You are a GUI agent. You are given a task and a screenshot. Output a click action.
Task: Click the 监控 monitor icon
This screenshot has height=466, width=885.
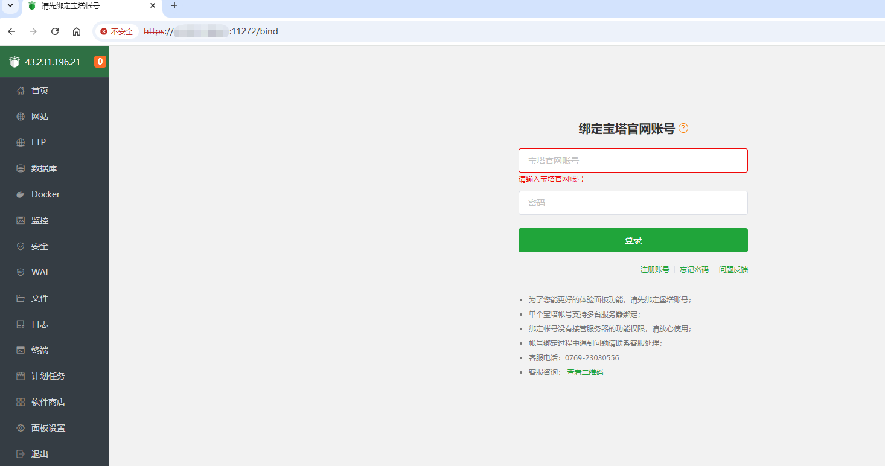coord(21,220)
